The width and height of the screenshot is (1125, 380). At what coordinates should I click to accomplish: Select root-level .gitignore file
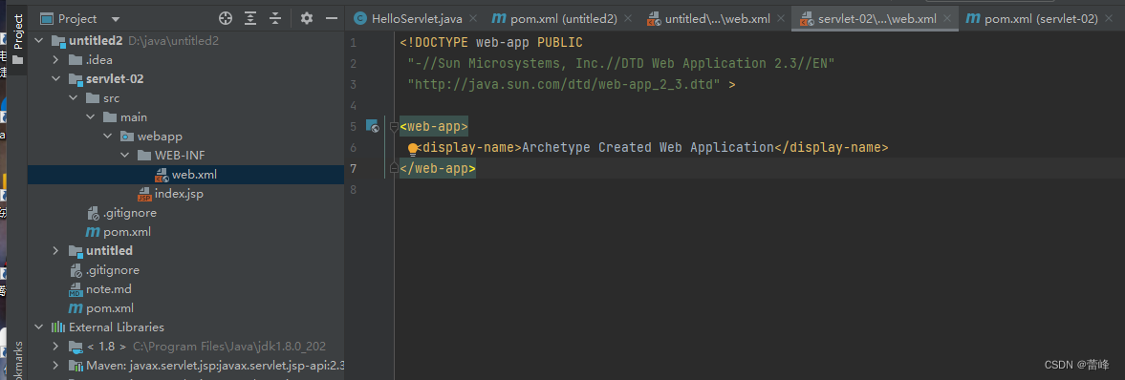click(105, 270)
